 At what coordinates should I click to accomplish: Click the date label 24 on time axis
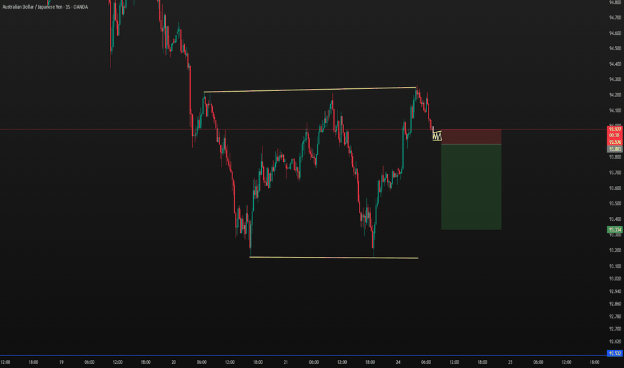tap(398, 363)
